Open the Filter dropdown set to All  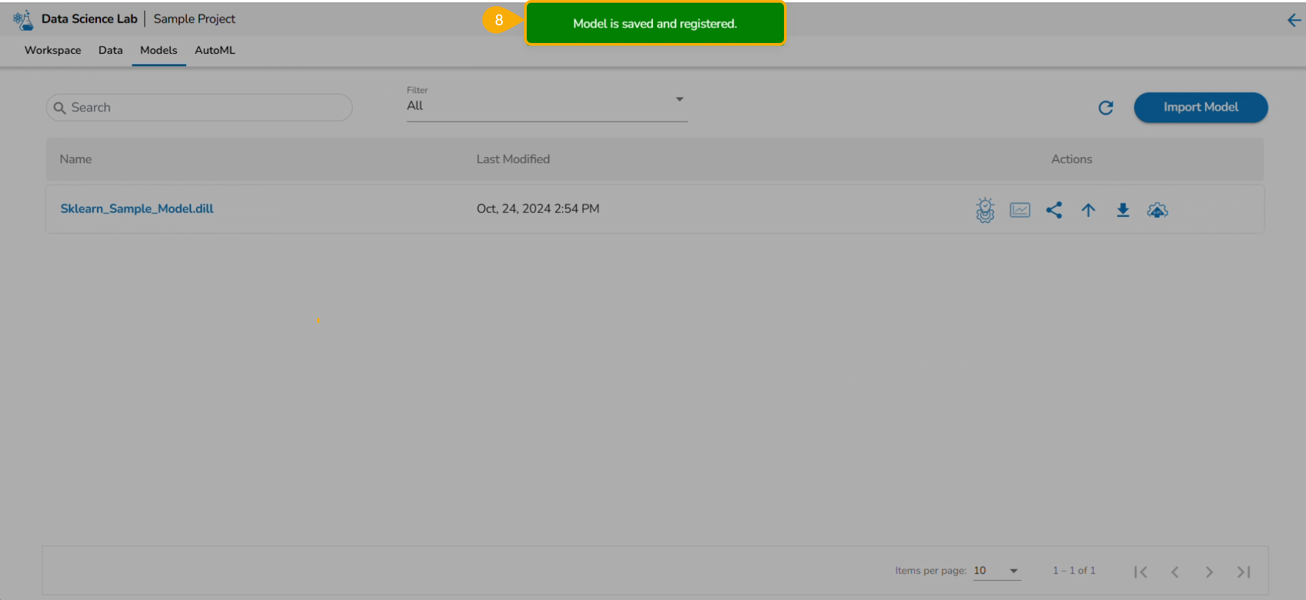(x=546, y=106)
